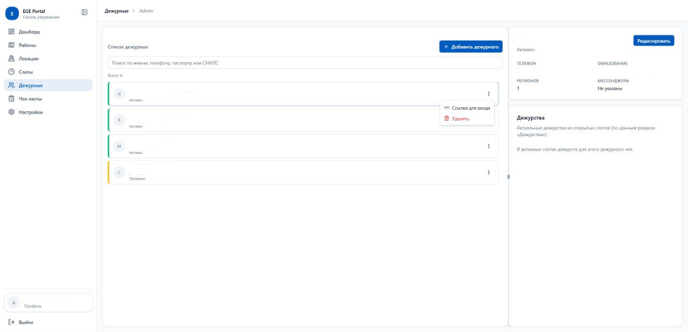Click the Редактировать button
Image resolution: width=688 pixels, height=332 pixels.
[653, 41]
